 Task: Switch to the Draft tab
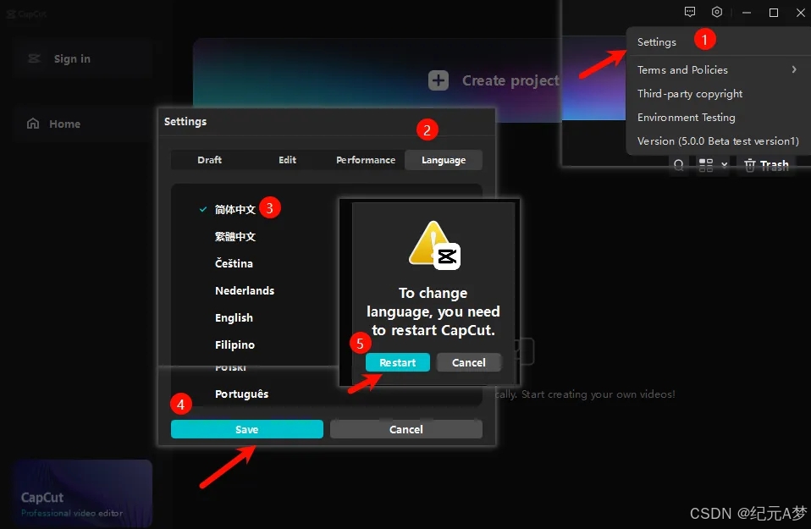[209, 160]
